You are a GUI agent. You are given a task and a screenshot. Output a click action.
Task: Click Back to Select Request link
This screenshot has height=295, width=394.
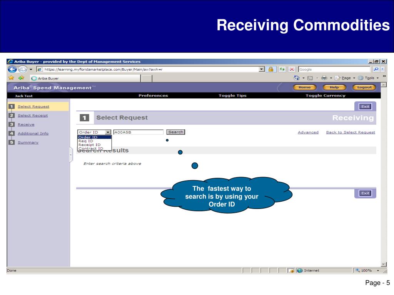pos(351,132)
